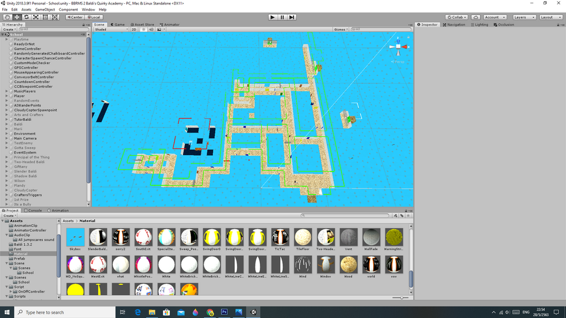Switch to the Occlusion tab
This screenshot has width=566, height=318.
(504, 25)
